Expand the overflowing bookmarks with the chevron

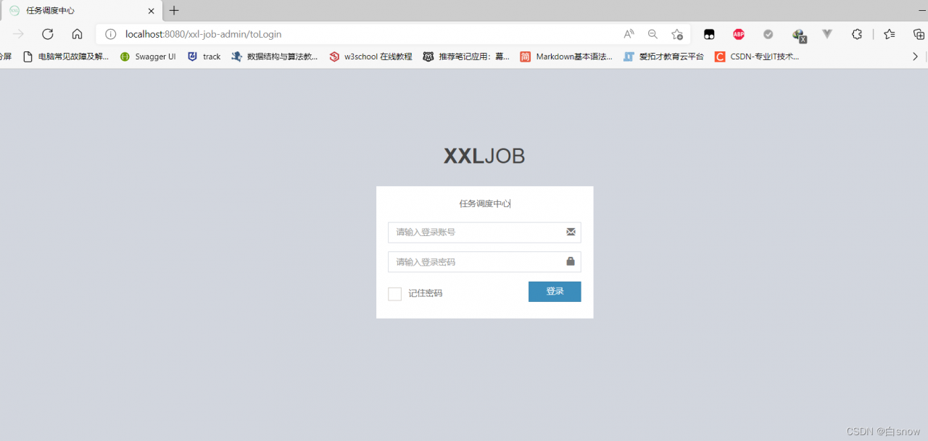(915, 56)
